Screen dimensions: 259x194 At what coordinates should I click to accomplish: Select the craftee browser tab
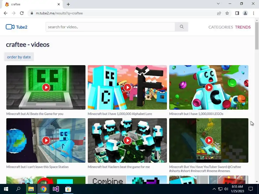click(32, 4)
